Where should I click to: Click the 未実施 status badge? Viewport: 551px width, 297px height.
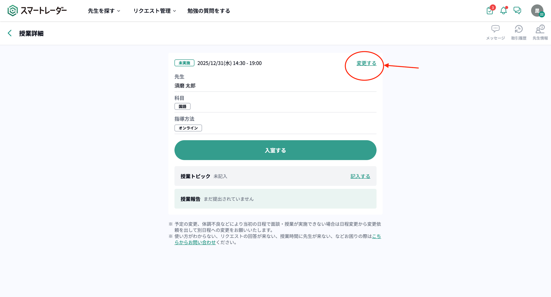[x=184, y=63]
